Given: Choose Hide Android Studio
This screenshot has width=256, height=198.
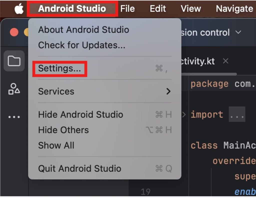Looking at the screenshot, I should (80, 114).
